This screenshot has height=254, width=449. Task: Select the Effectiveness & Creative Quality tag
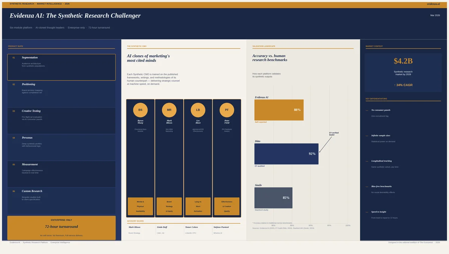(227, 206)
